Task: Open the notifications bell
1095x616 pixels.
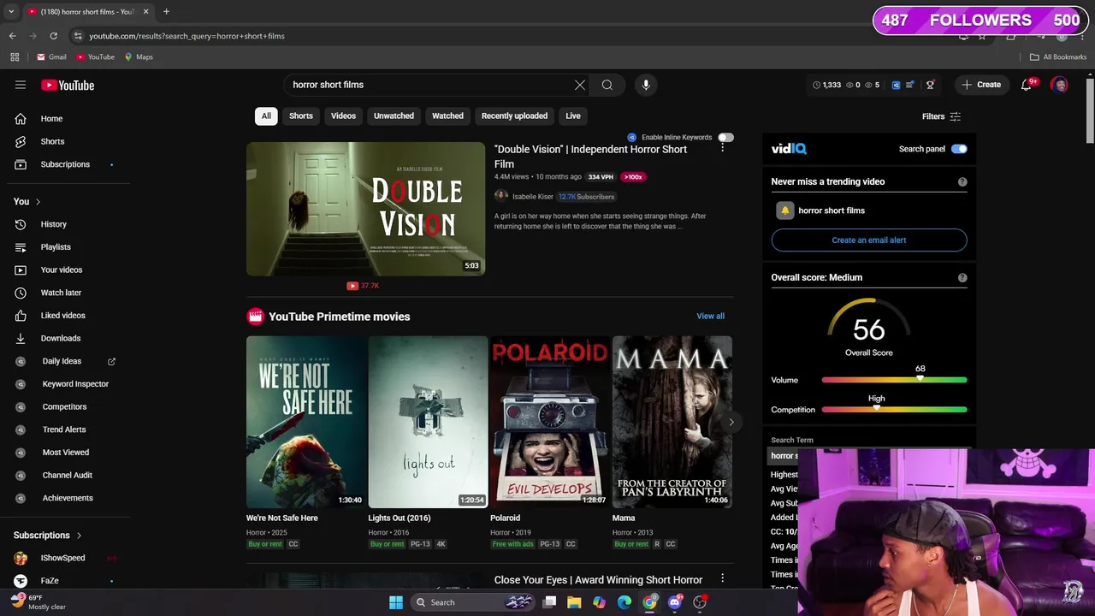Action: pyautogui.click(x=1027, y=85)
